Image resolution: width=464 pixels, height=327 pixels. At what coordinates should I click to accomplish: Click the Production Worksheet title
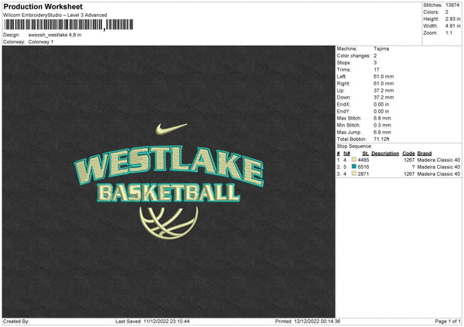[x=43, y=6]
